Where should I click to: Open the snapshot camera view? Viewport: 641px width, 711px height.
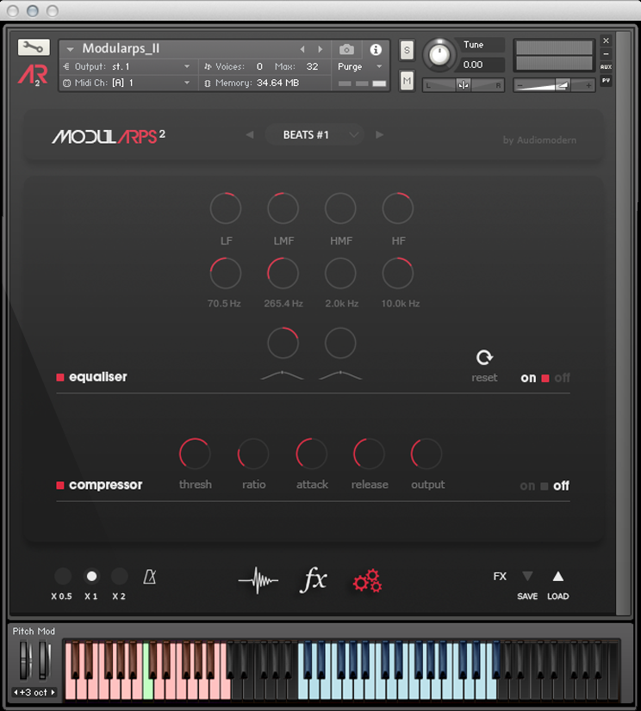tap(346, 49)
